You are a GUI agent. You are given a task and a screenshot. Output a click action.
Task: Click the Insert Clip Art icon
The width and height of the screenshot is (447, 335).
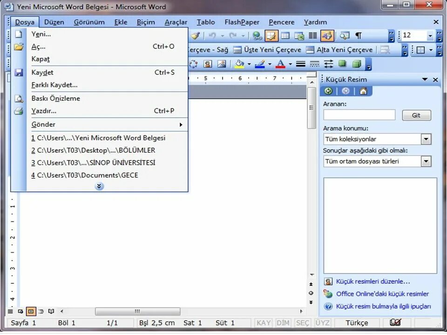(x=208, y=64)
